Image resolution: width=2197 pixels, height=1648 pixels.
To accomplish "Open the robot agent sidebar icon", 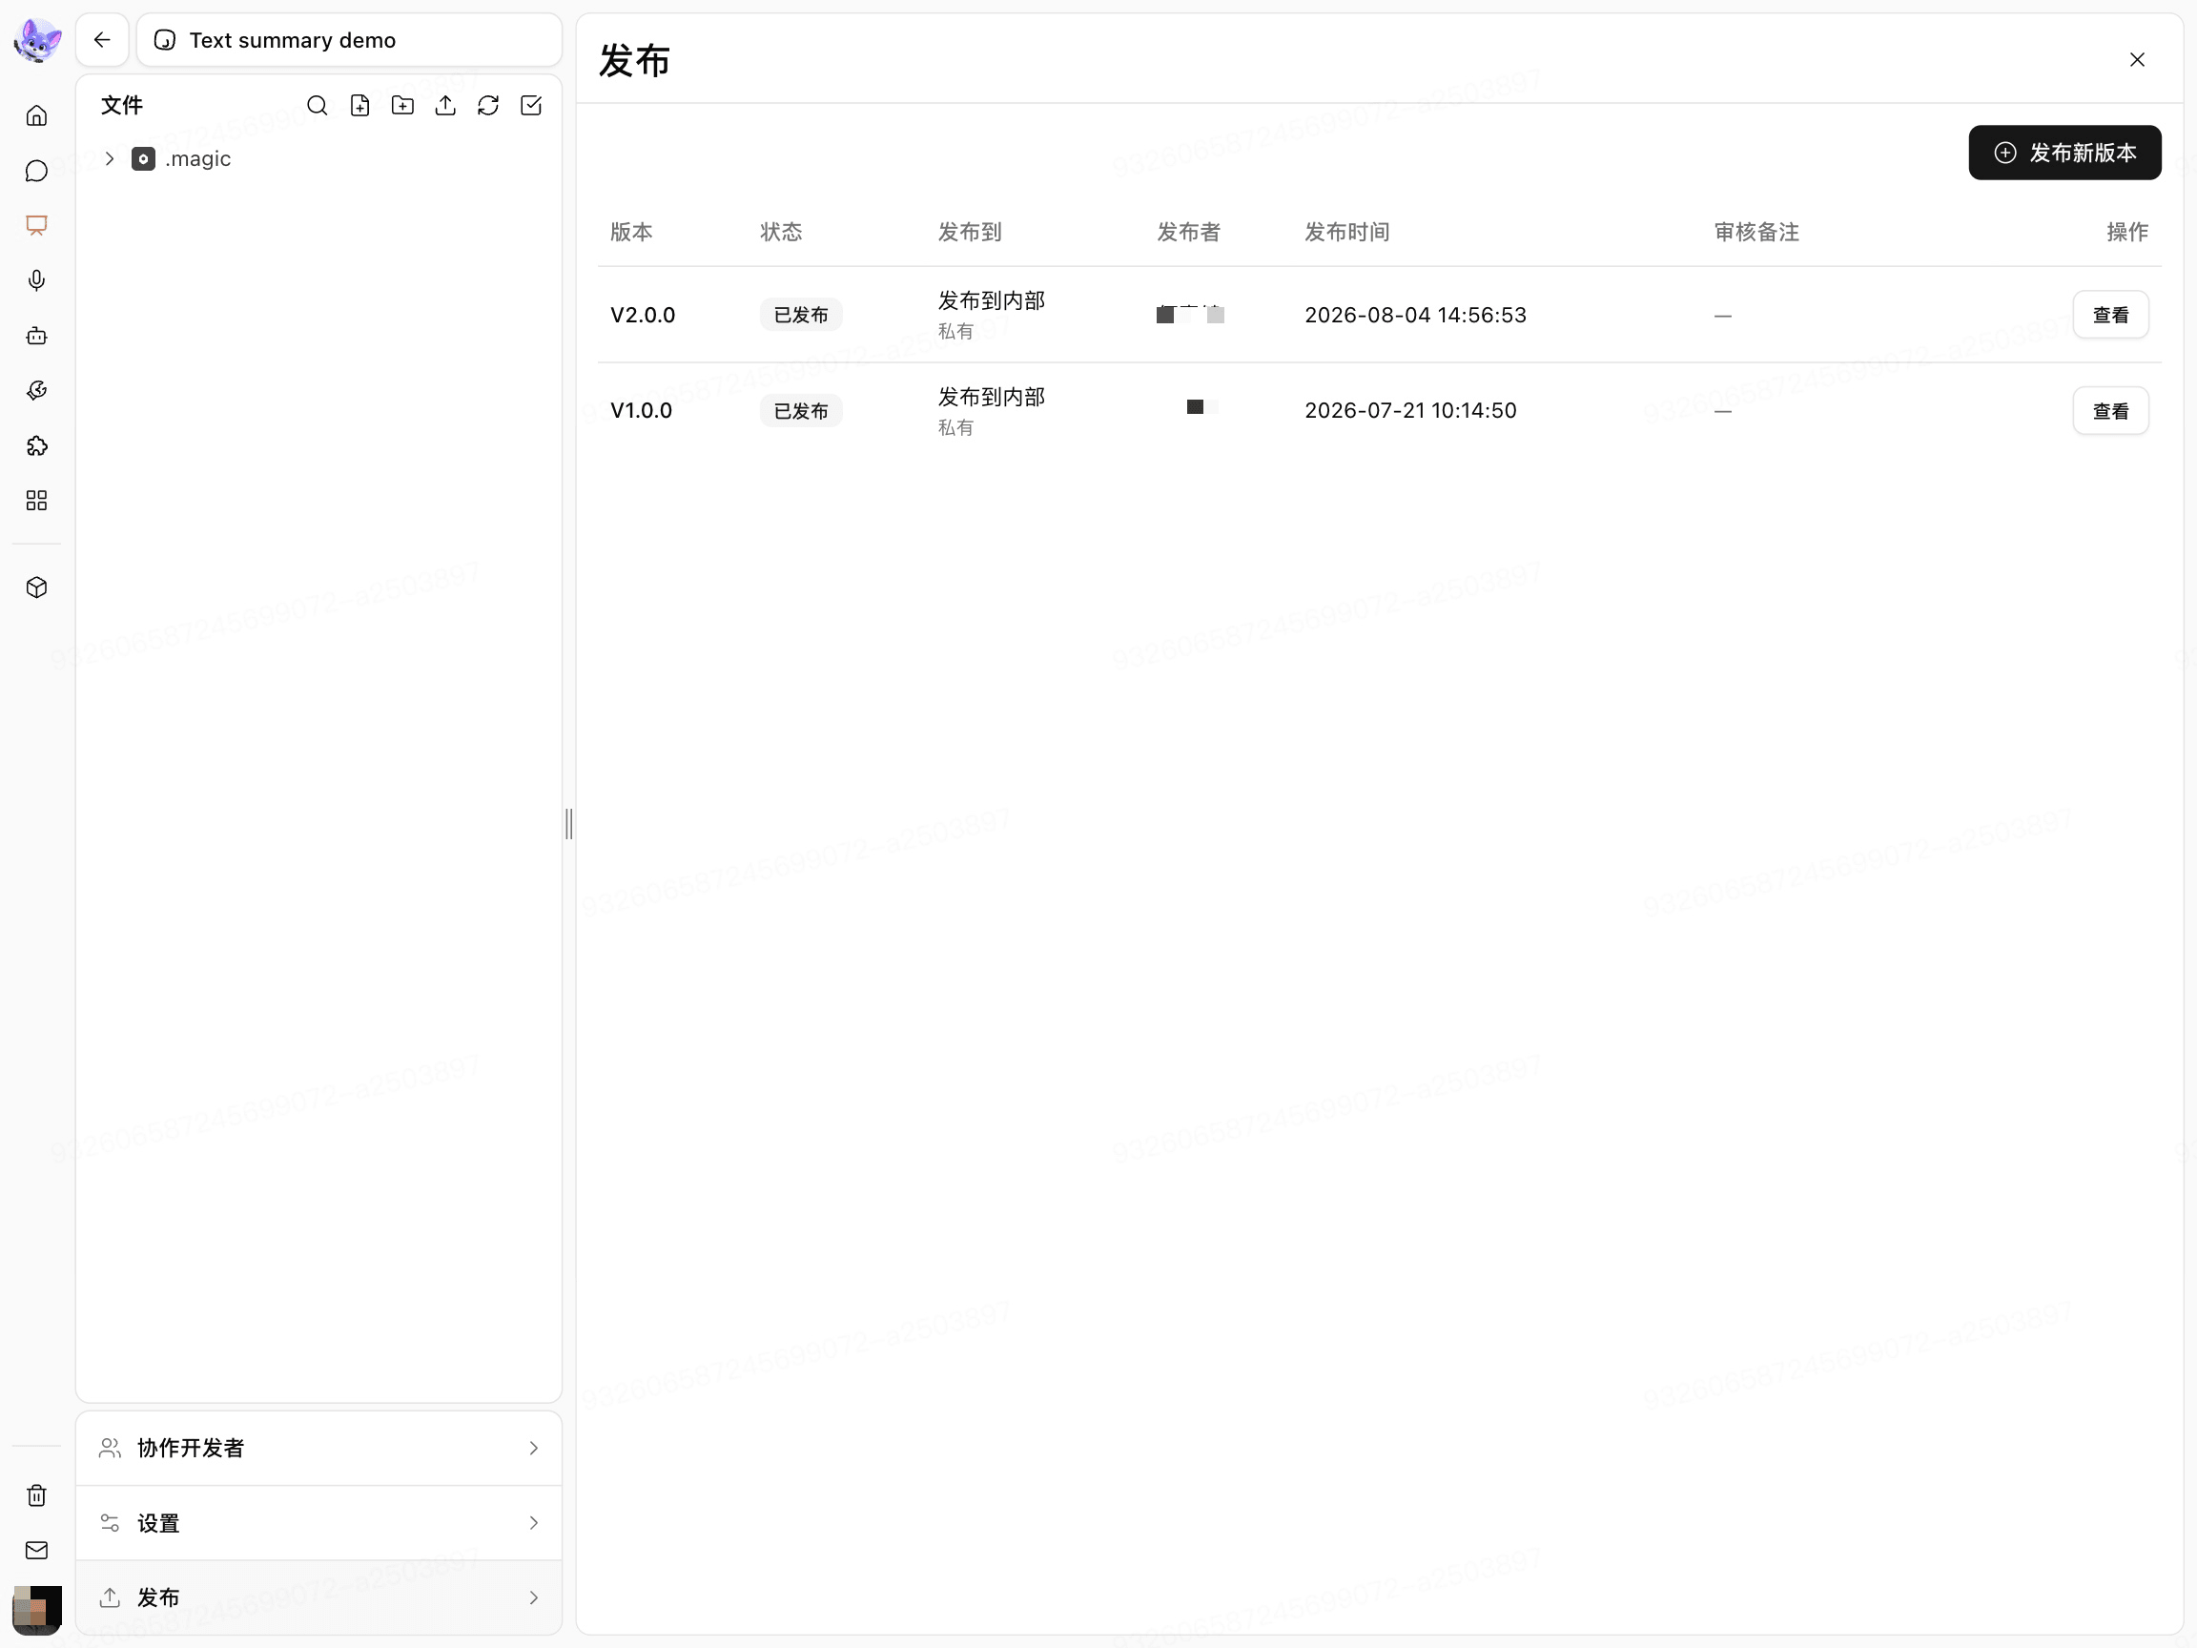I will click(37, 336).
